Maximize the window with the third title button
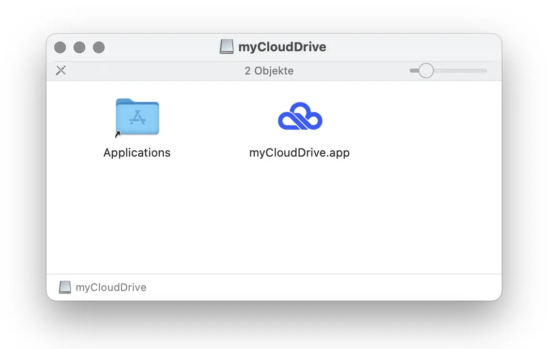 click(99, 47)
